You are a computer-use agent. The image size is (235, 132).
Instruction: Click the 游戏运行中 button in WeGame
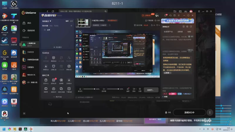tap(189, 112)
